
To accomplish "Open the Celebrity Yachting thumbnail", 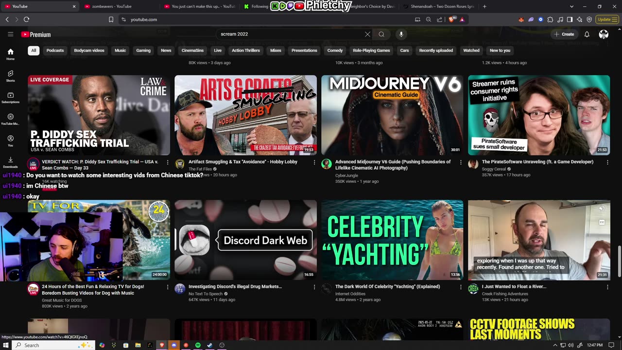I will pos(392,240).
